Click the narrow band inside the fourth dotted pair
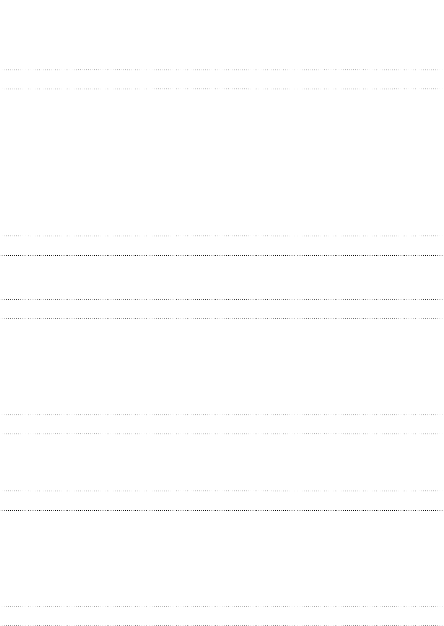The image size is (444, 626). click(x=222, y=424)
